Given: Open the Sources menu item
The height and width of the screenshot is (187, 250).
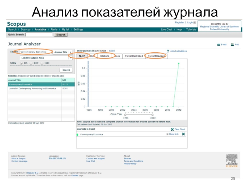Looking at the screenshot, I should tap(26, 29).
